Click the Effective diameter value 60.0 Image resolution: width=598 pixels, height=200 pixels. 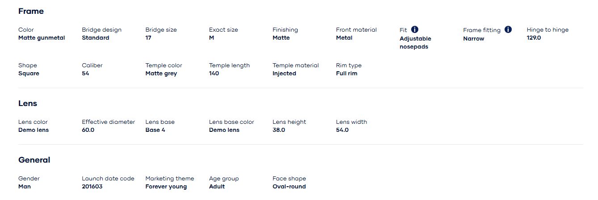pos(88,130)
